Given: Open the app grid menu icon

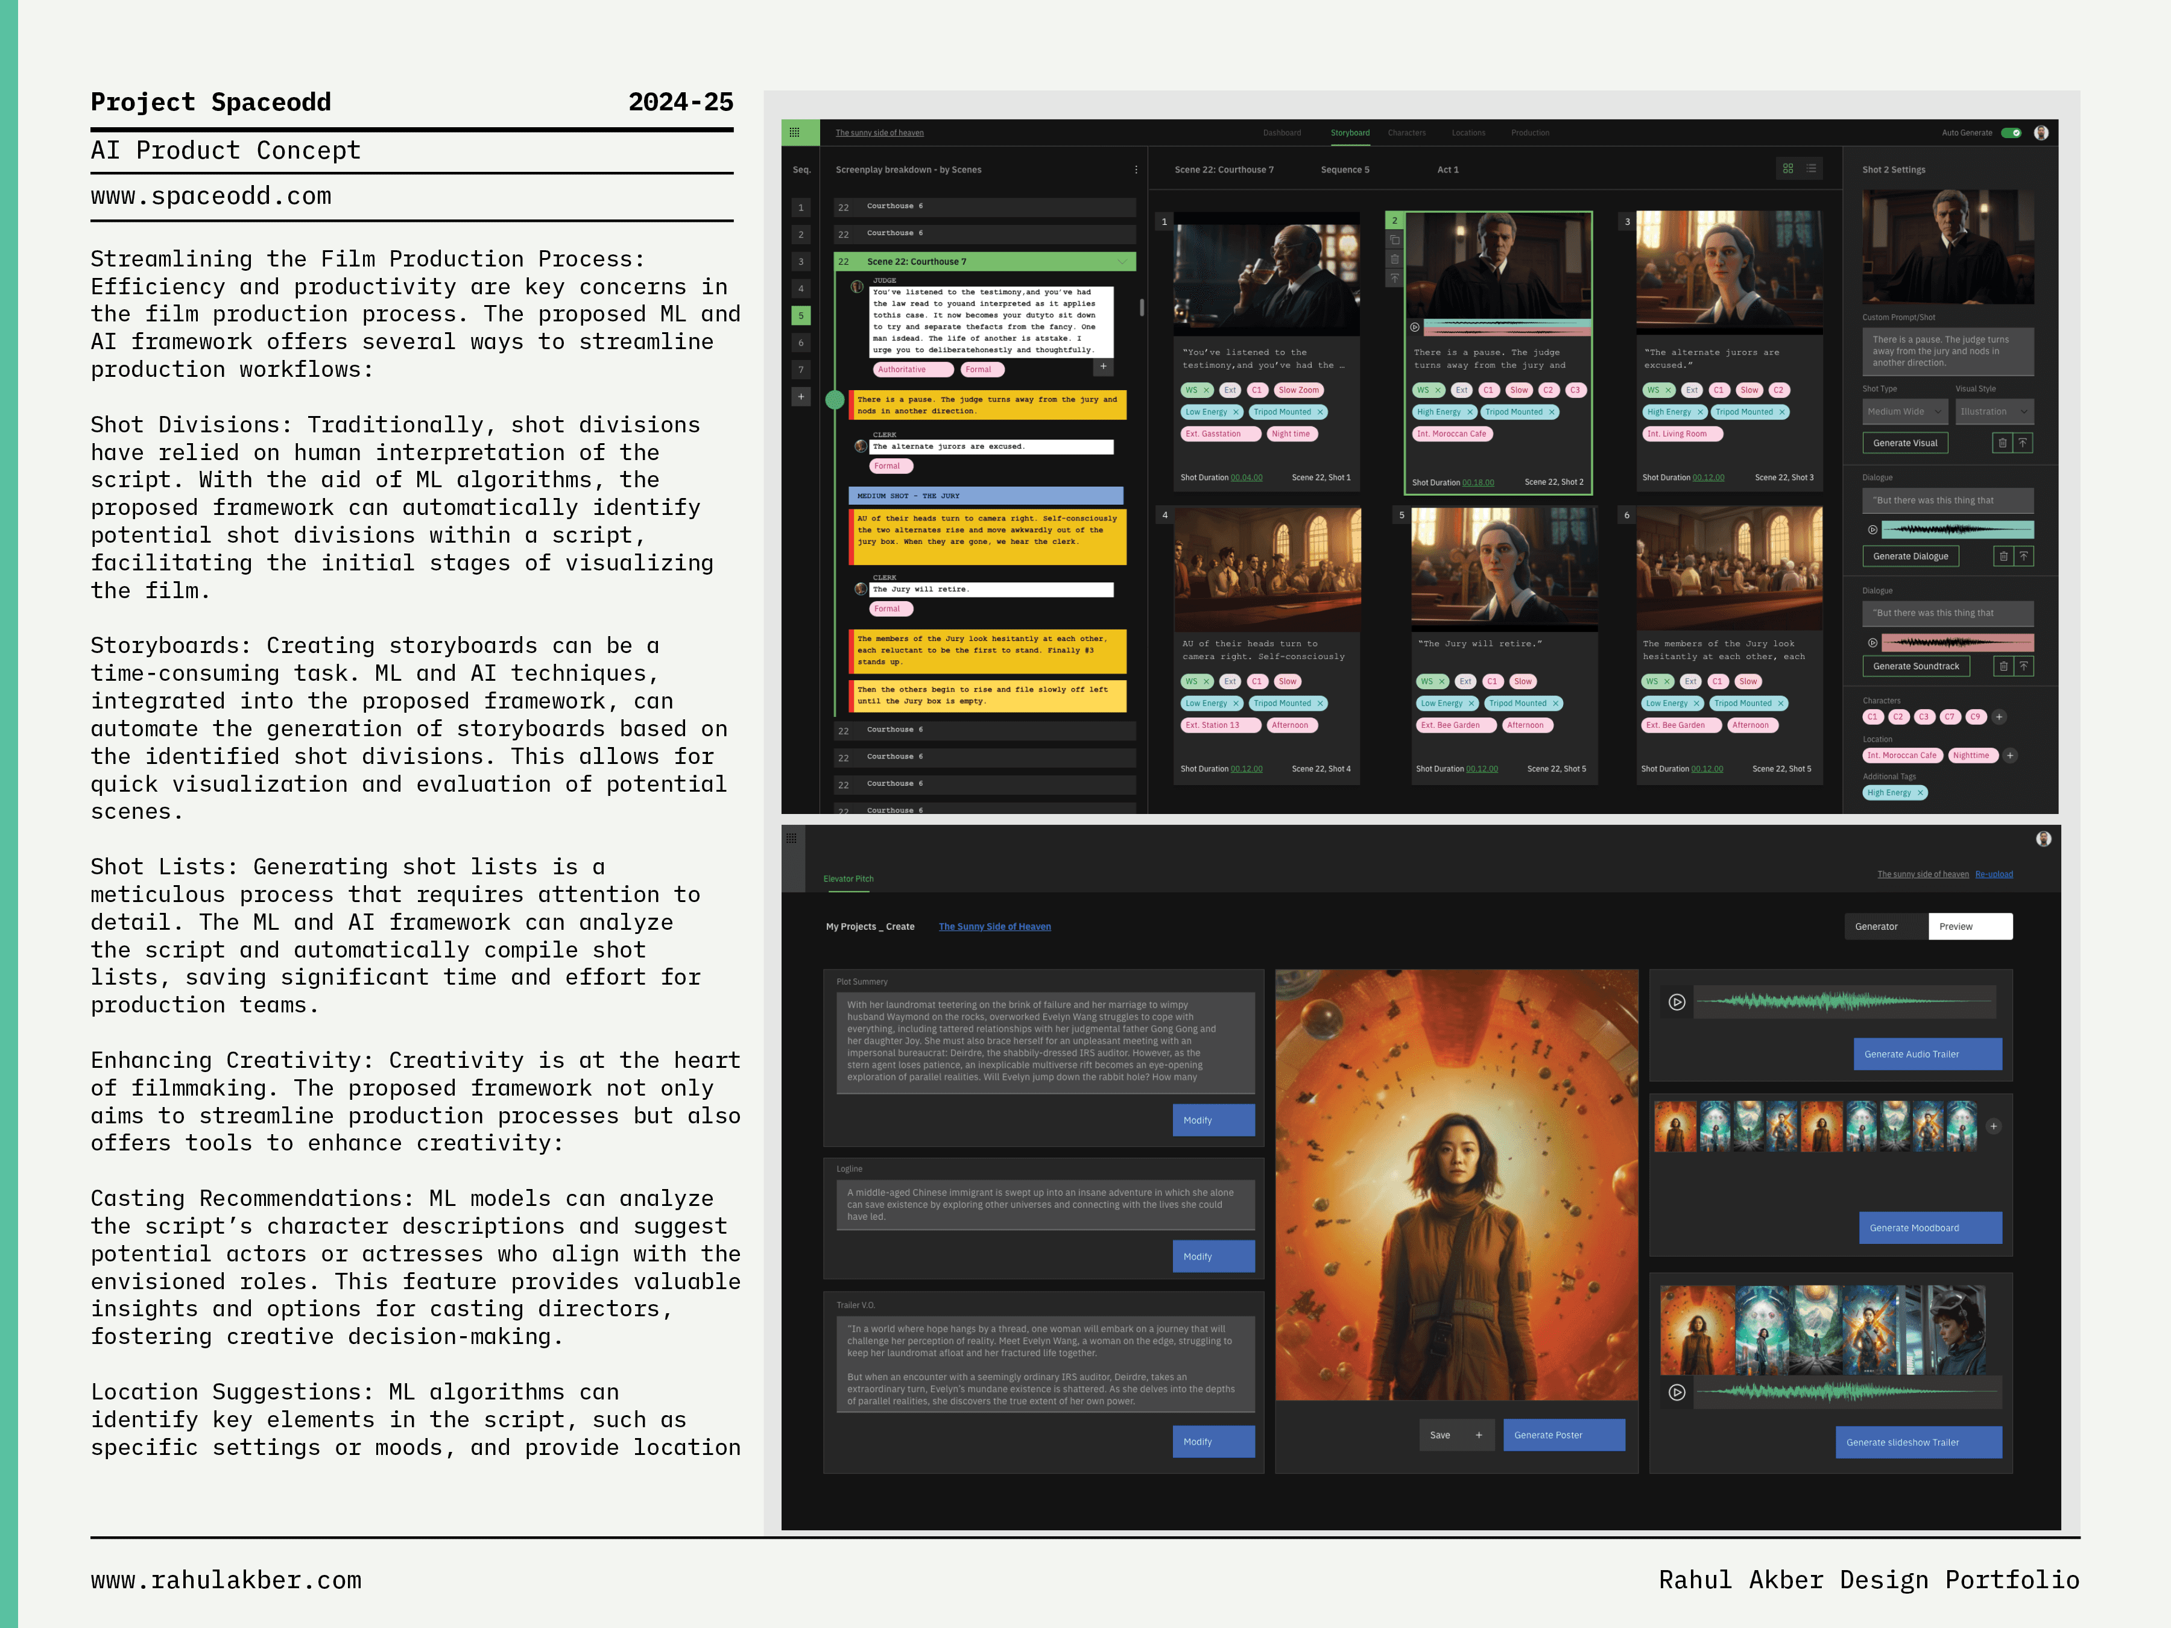Looking at the screenshot, I should click(x=794, y=133).
